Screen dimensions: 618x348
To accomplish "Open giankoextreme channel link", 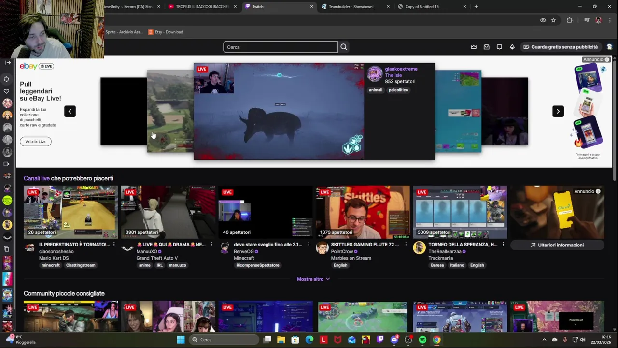I will [401, 69].
